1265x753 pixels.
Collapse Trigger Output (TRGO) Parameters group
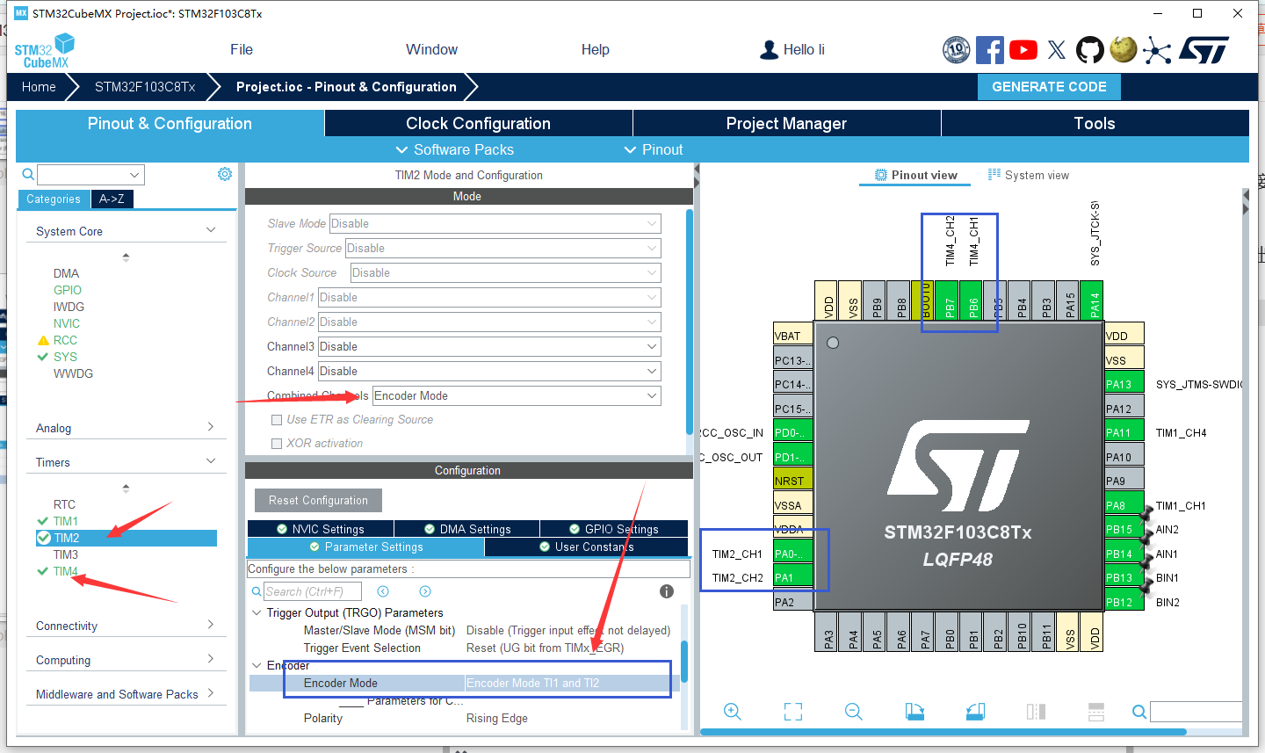257,612
